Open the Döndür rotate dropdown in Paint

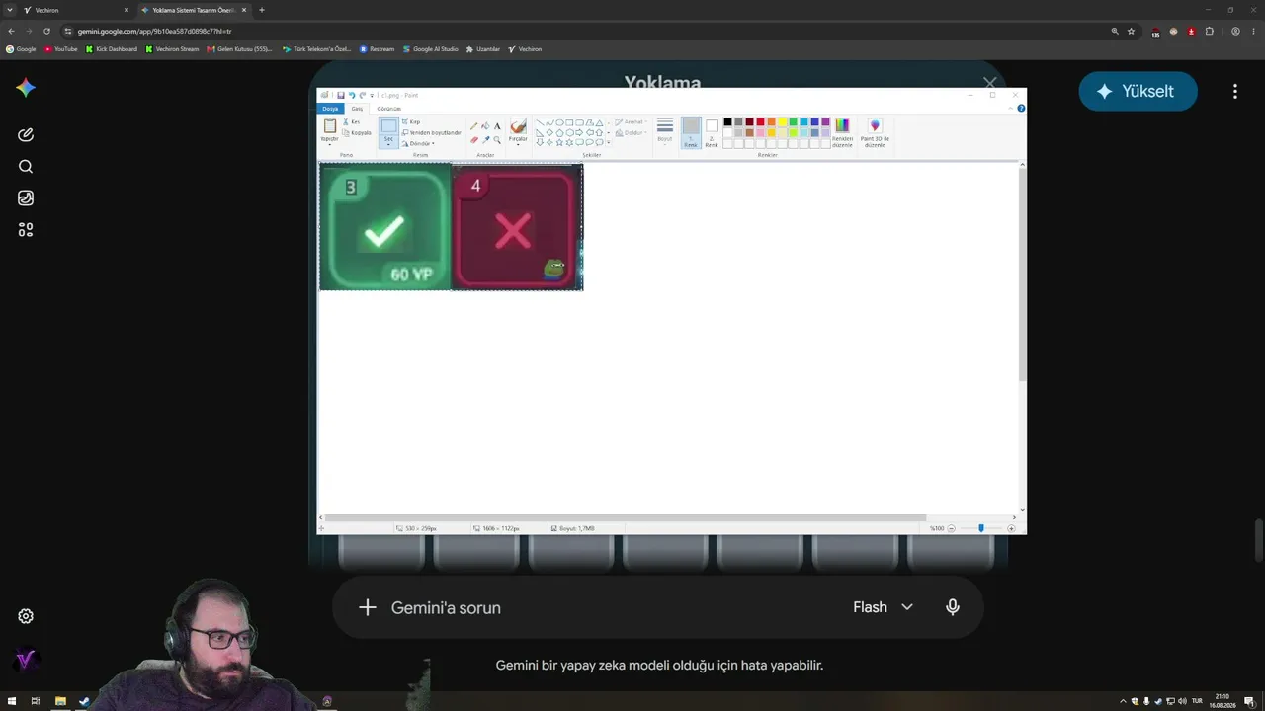(419, 143)
